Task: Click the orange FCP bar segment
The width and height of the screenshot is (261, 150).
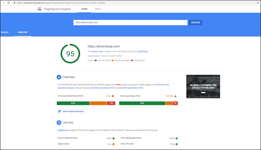Action: click(98, 103)
